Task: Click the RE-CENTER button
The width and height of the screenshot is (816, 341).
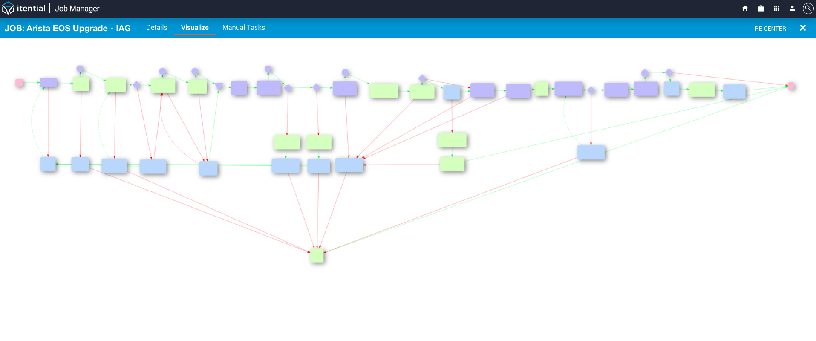Action: pyautogui.click(x=770, y=29)
